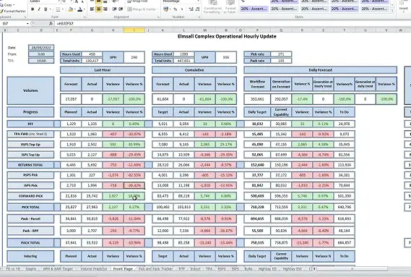
Task: Apply the Font Color swatch
Action: [80, 9]
